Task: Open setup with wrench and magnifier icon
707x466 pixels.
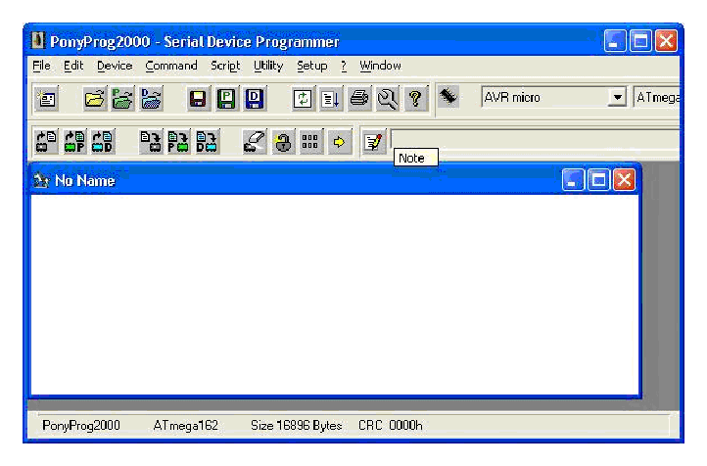Action: [388, 98]
